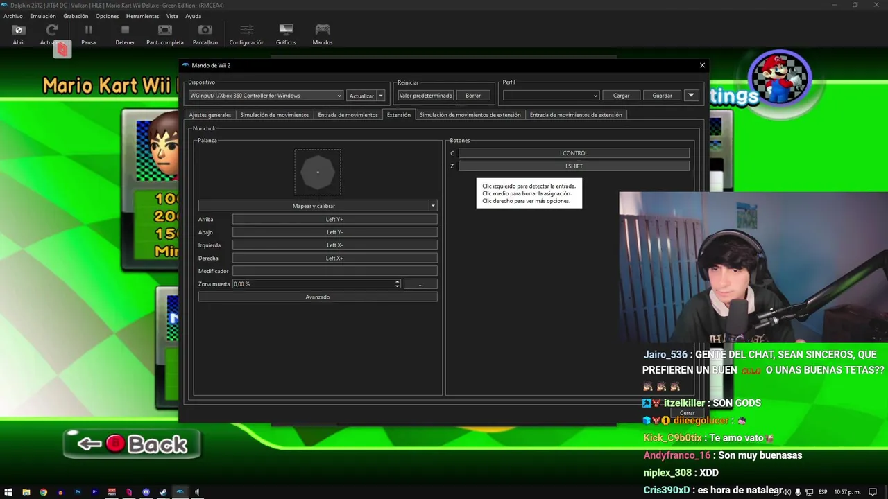This screenshot has width=888, height=499.
Task: Click the Borrar button
Action: (473, 96)
